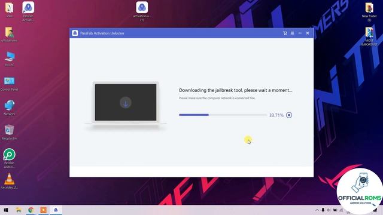
Task: Click the microphone tray icon
Action: (x=323, y=210)
